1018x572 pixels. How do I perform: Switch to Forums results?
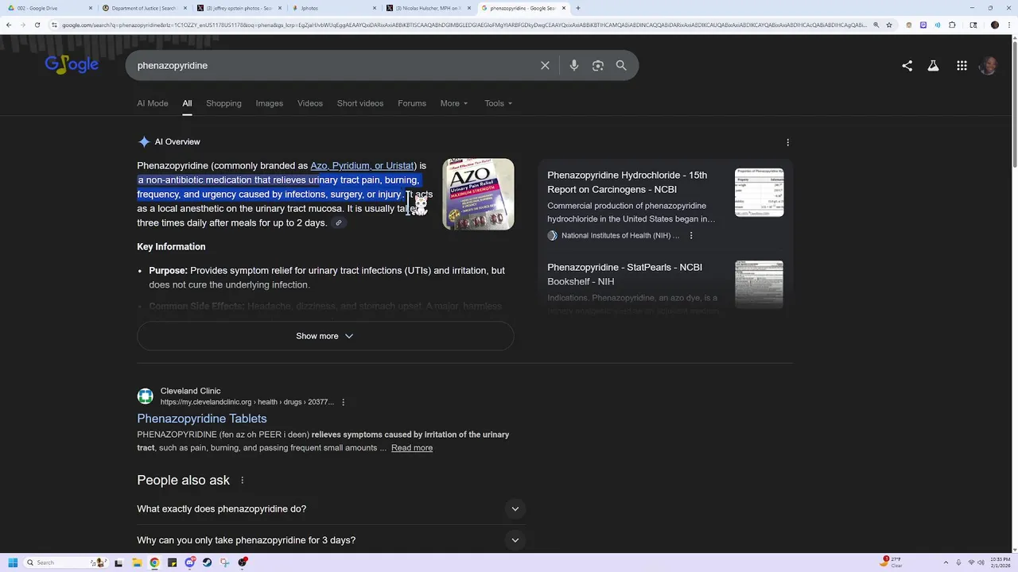[x=412, y=103]
